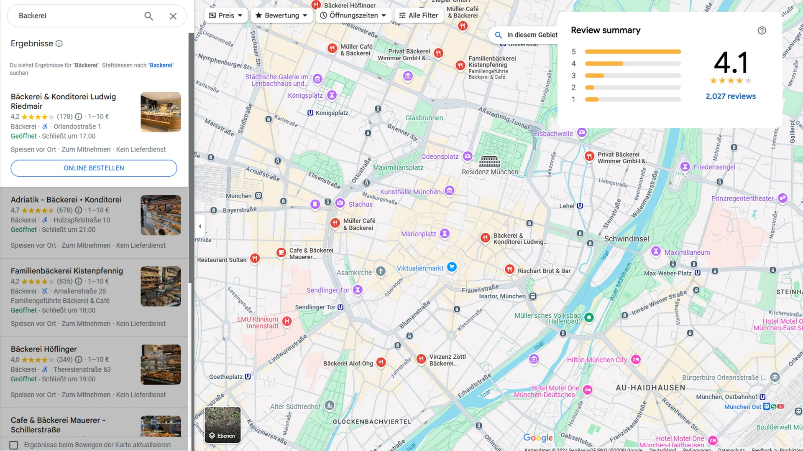Click the Odeonsplatz landmark pin

coord(468,156)
